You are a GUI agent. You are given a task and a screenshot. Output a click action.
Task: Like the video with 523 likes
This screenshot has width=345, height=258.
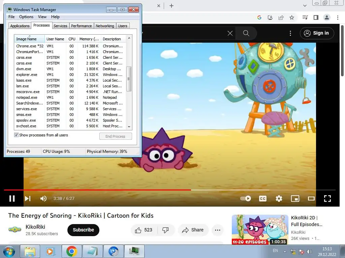click(144, 230)
